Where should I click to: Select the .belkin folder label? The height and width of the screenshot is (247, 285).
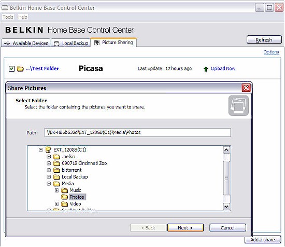[68, 157]
